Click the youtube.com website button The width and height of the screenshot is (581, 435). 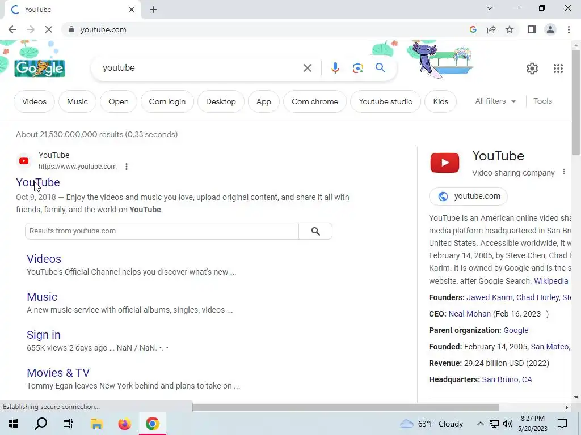point(468,197)
